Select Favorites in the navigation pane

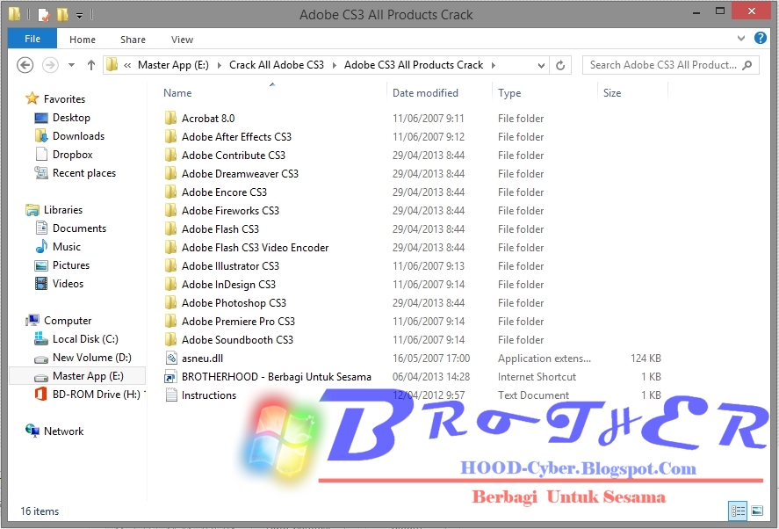tap(64, 99)
